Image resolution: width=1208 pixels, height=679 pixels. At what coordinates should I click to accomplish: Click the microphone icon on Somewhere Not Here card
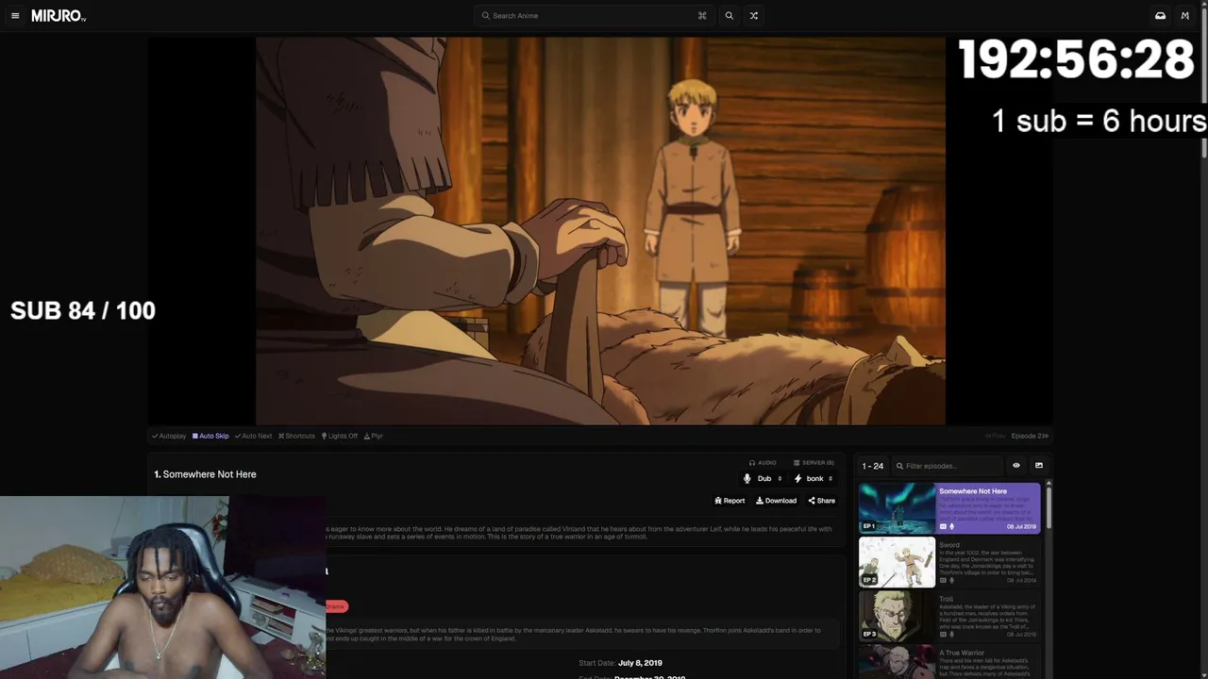pos(951,526)
